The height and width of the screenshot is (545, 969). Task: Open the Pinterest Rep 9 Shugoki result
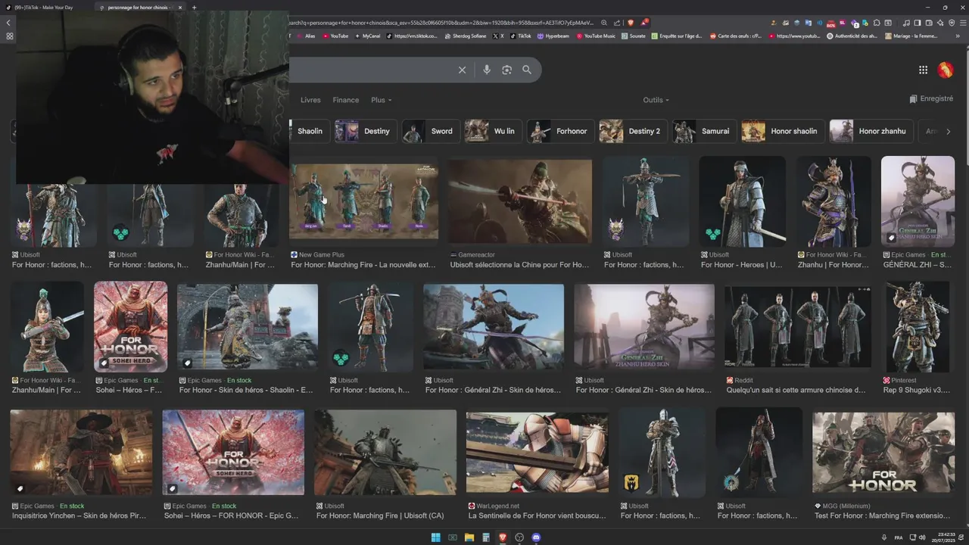click(x=918, y=326)
